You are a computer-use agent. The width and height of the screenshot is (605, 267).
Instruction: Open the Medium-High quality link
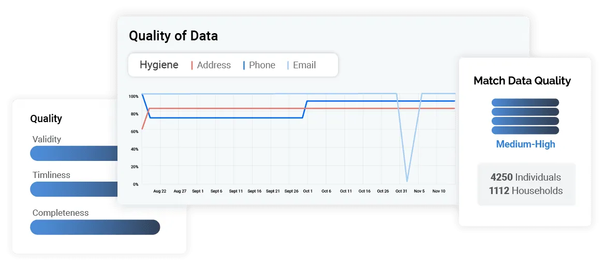(525, 144)
